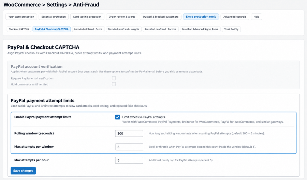Open the MaxMind minFraud - Insights sub-tab
307x180 pixels.
pos(123,29)
